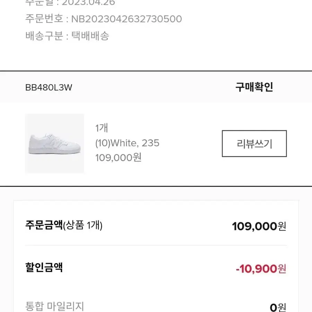This screenshot has width=312, height=312.
Task: Click the 주문번호 order number label
Action: pos(44,19)
